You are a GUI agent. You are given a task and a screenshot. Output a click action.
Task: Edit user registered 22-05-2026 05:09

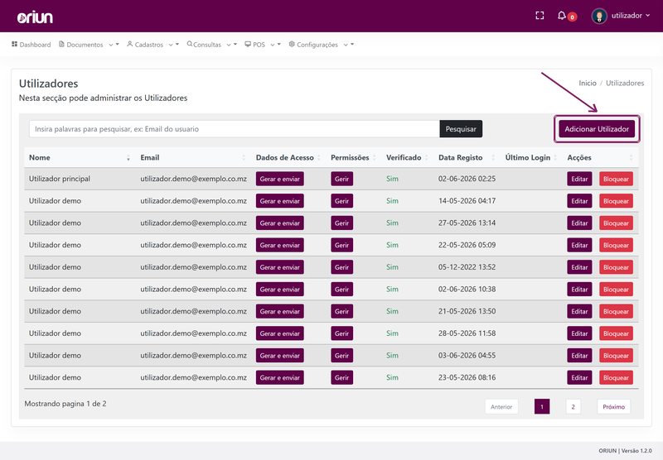579,245
